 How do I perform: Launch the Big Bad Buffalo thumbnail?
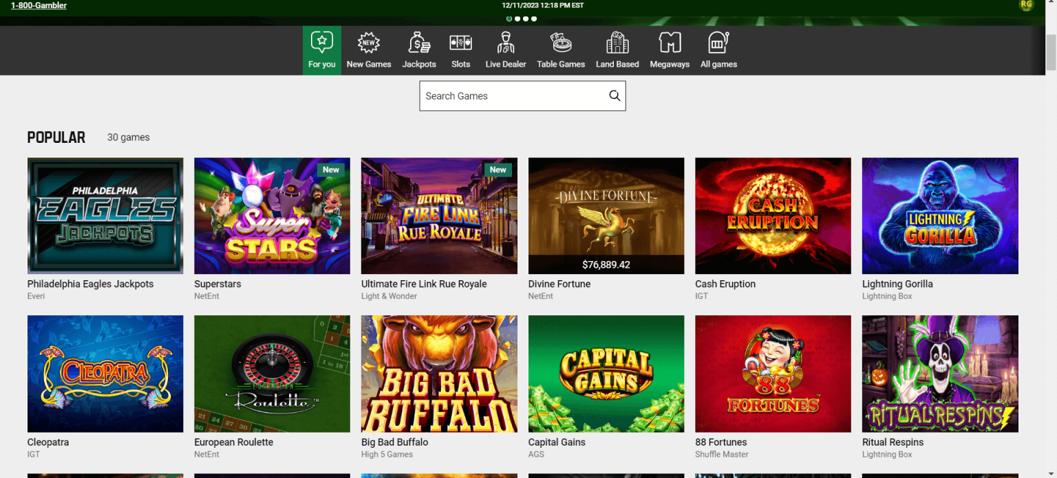click(x=439, y=374)
